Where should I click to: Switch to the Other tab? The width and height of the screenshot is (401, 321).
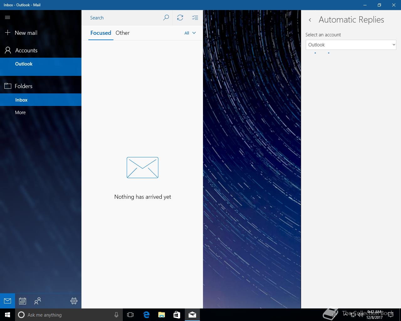(122, 33)
